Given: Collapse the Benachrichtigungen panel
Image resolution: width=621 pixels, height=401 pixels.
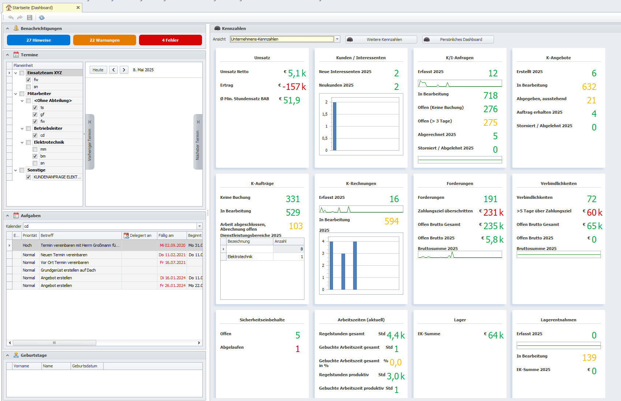Looking at the screenshot, I should [x=7, y=29].
